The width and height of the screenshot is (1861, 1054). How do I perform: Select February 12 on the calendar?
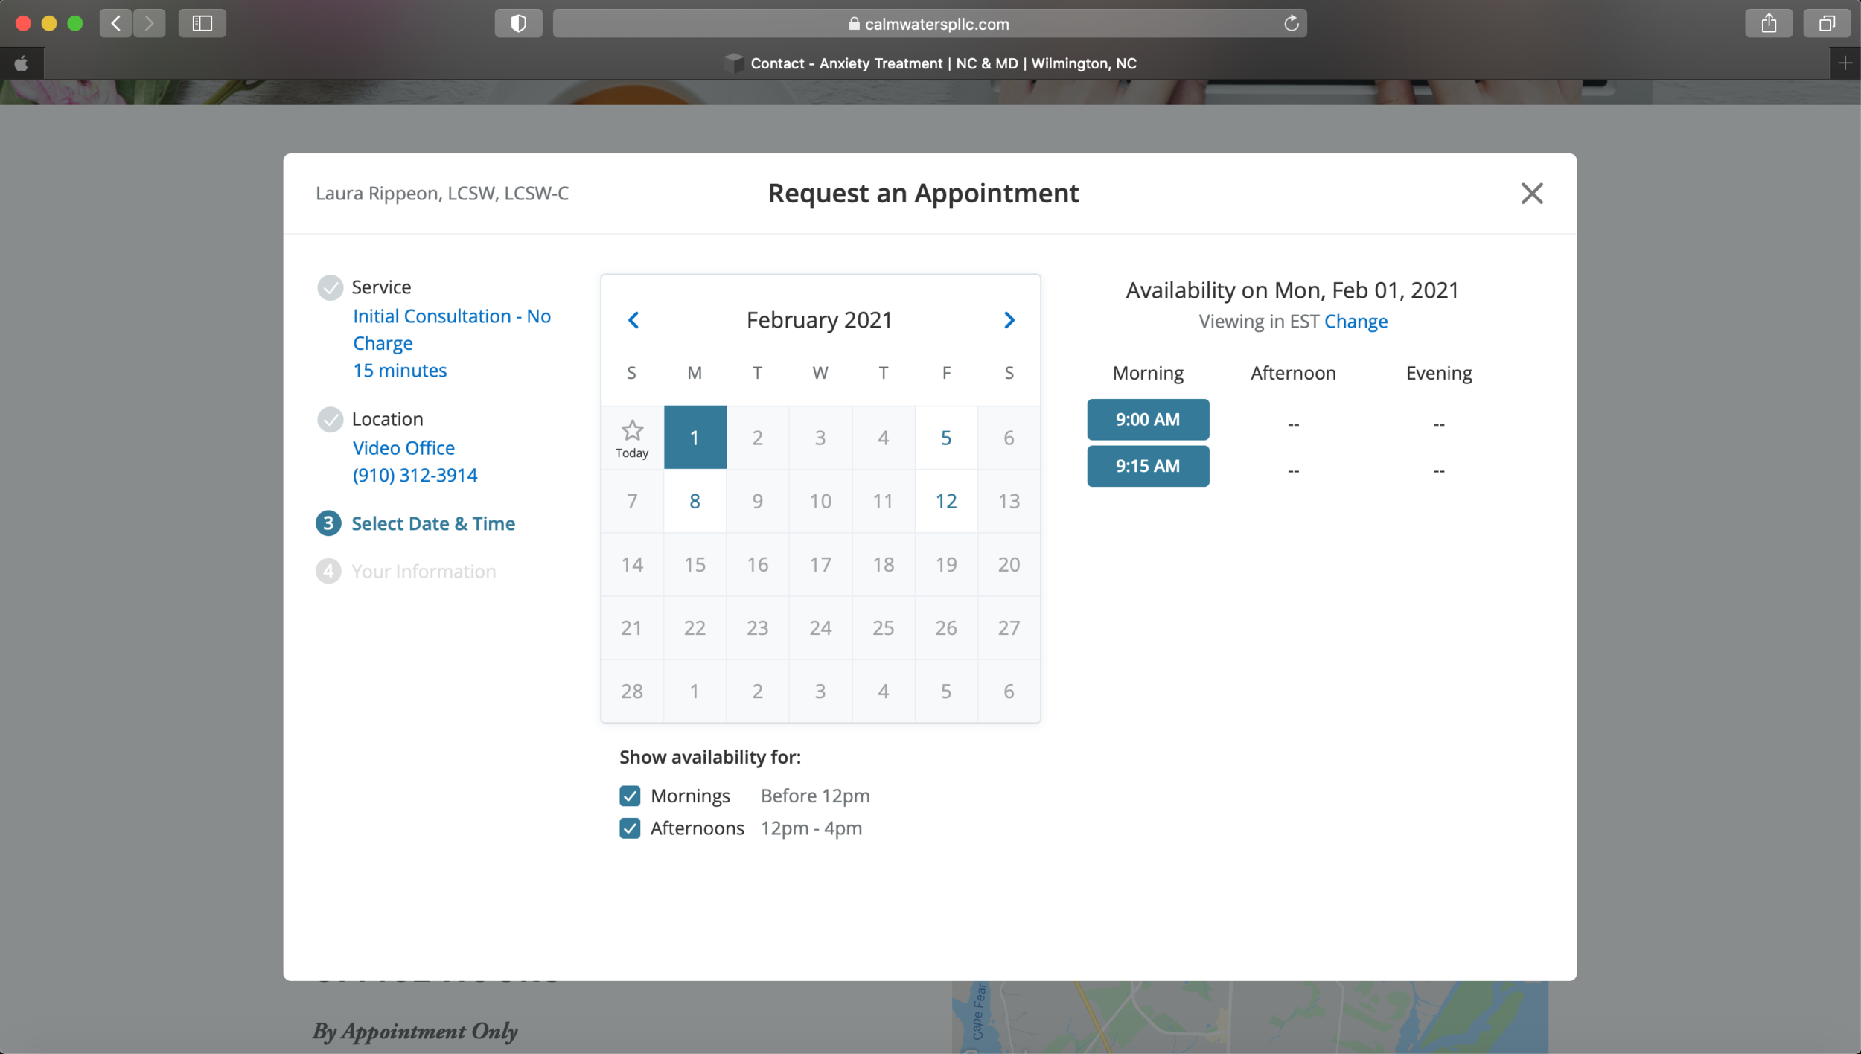945,501
